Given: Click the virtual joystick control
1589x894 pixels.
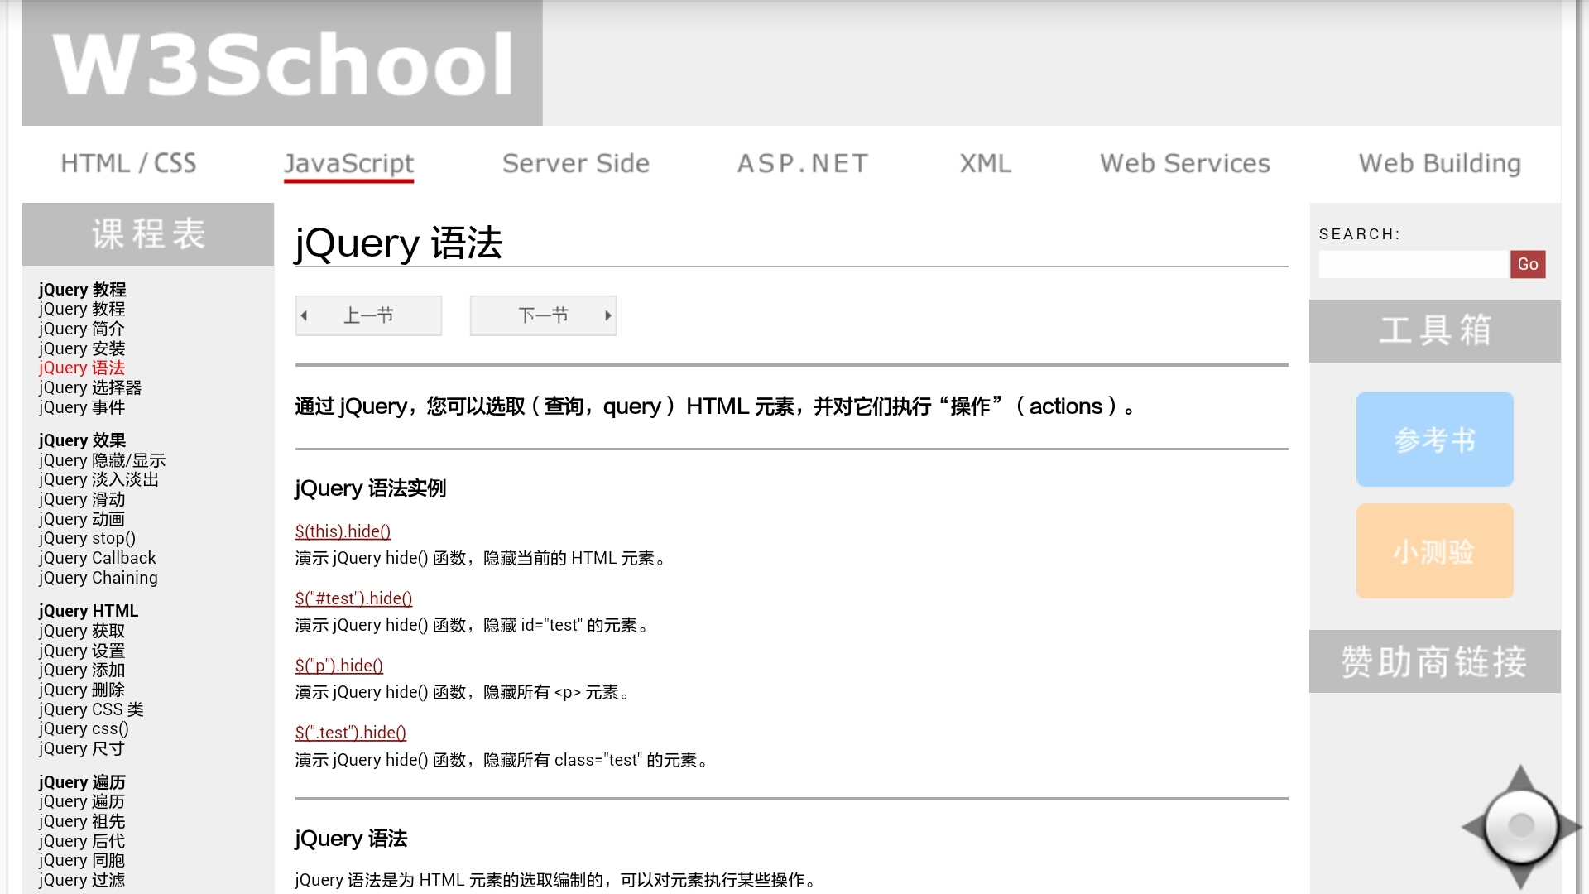Looking at the screenshot, I should [1521, 826].
